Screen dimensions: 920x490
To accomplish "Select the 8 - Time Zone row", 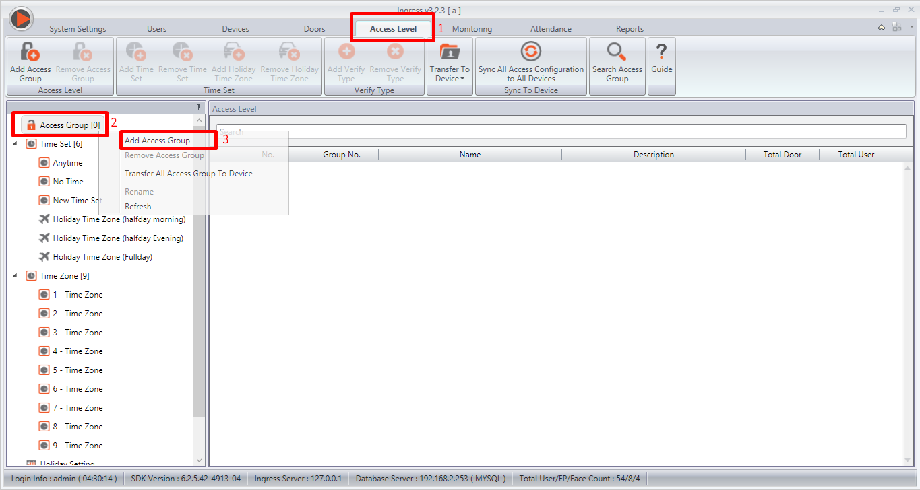I will point(78,427).
